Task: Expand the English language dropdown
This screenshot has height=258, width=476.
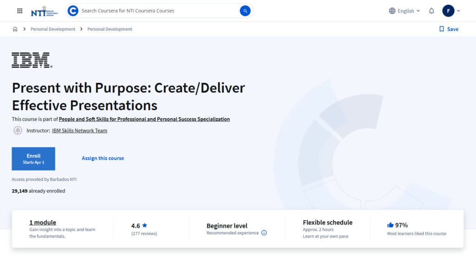Action: pos(404,11)
